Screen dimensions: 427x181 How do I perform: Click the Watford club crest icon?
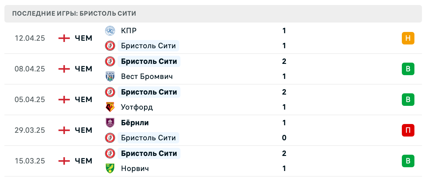pos(110,107)
